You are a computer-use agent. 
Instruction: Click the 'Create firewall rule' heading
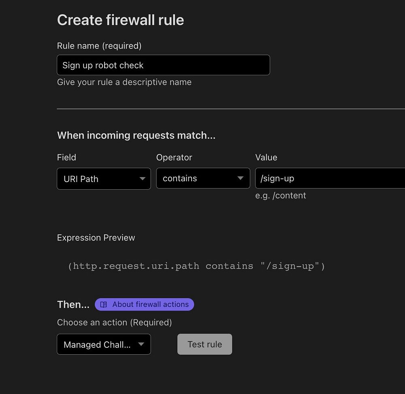click(x=120, y=20)
